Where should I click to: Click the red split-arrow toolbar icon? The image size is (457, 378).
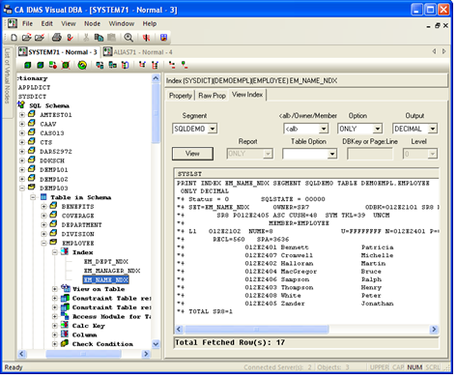[147, 38]
